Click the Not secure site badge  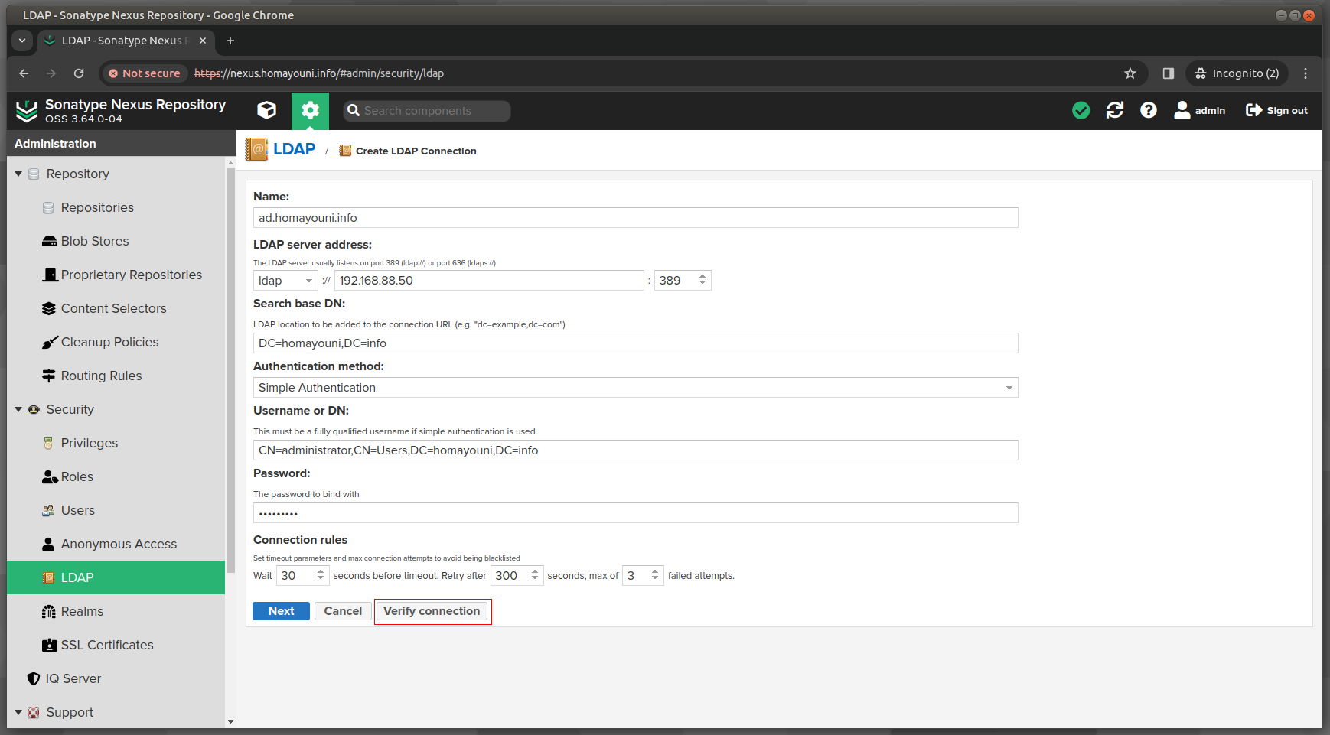[x=145, y=73]
